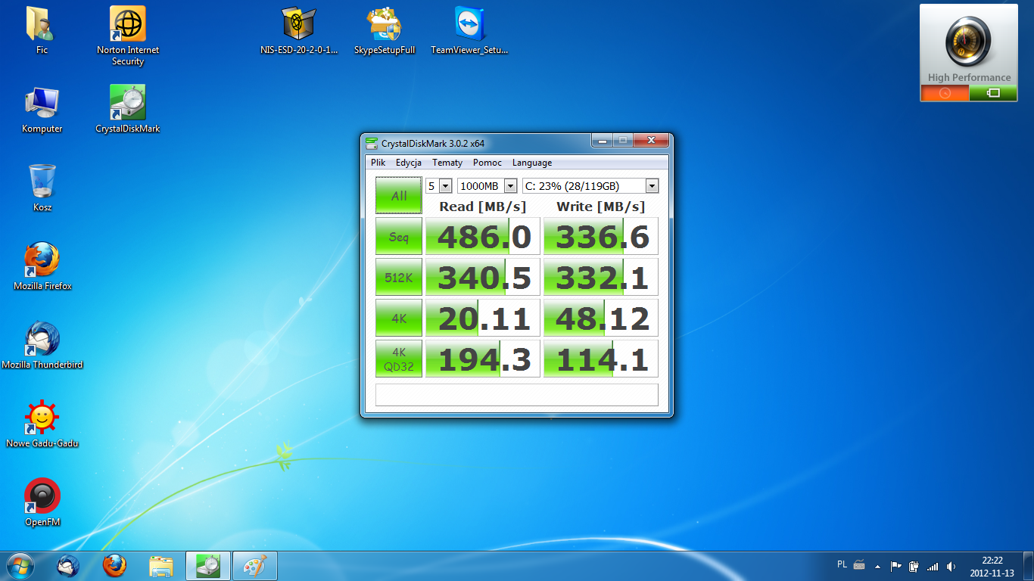Click the power plug tray icon

point(914,565)
